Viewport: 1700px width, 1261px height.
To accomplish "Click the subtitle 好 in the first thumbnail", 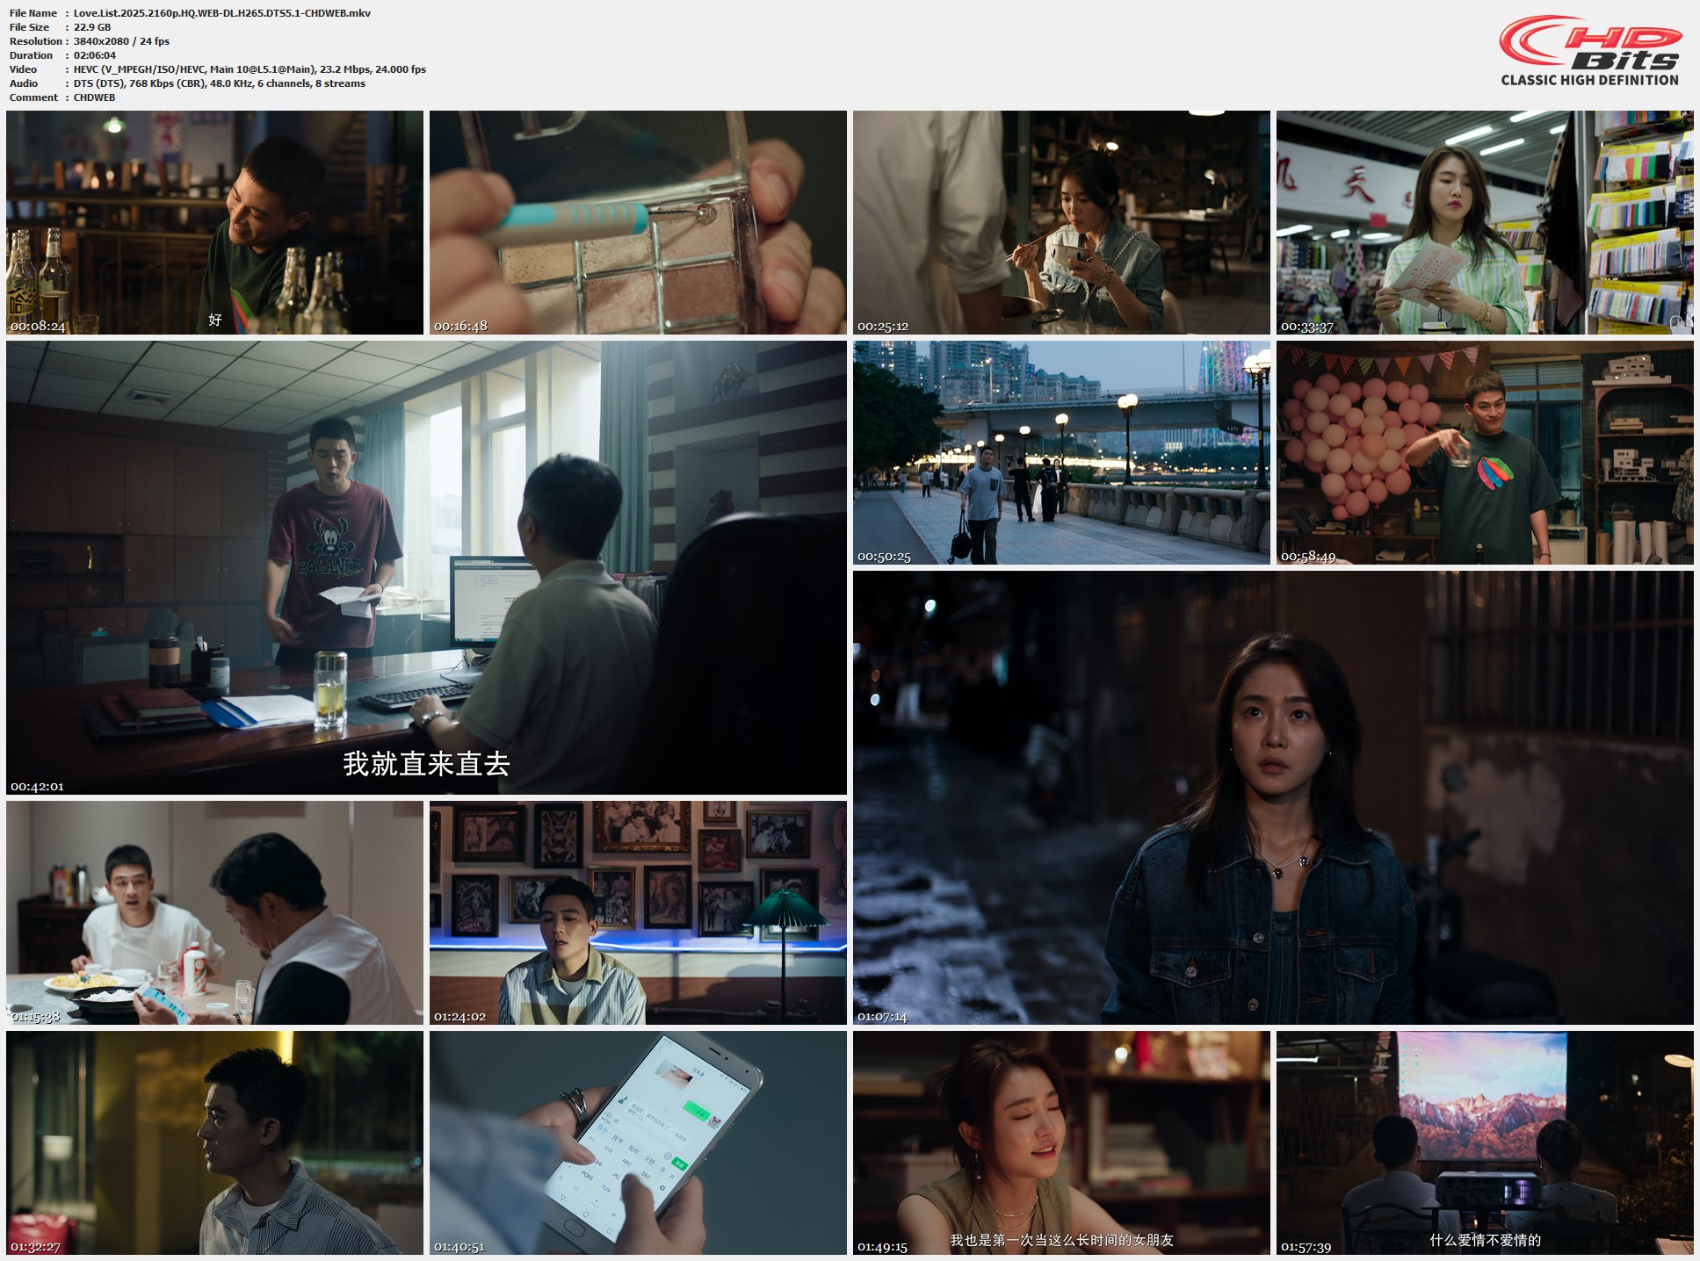I will click(215, 320).
